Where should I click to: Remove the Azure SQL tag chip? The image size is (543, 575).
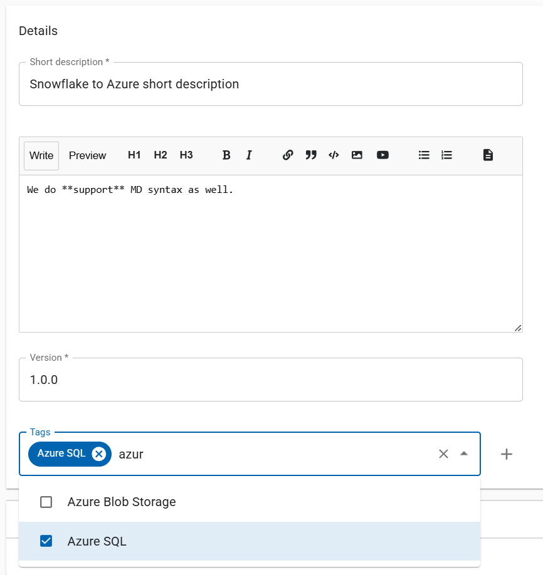(x=98, y=454)
